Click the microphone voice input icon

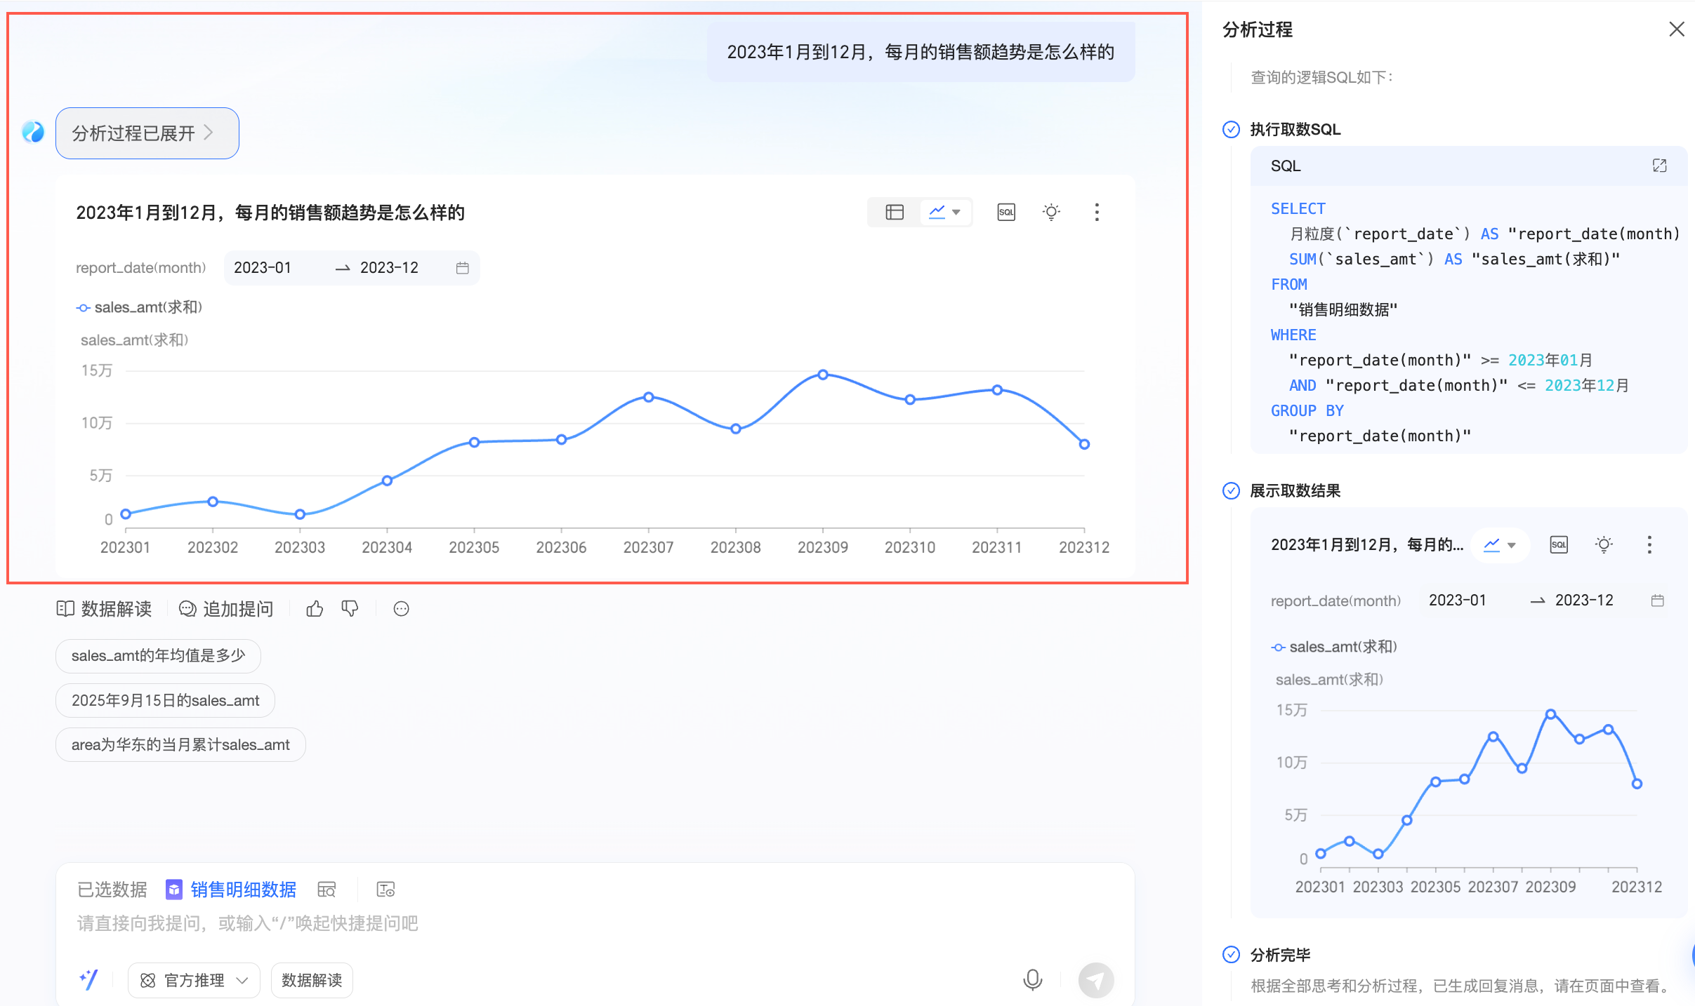click(x=1032, y=979)
